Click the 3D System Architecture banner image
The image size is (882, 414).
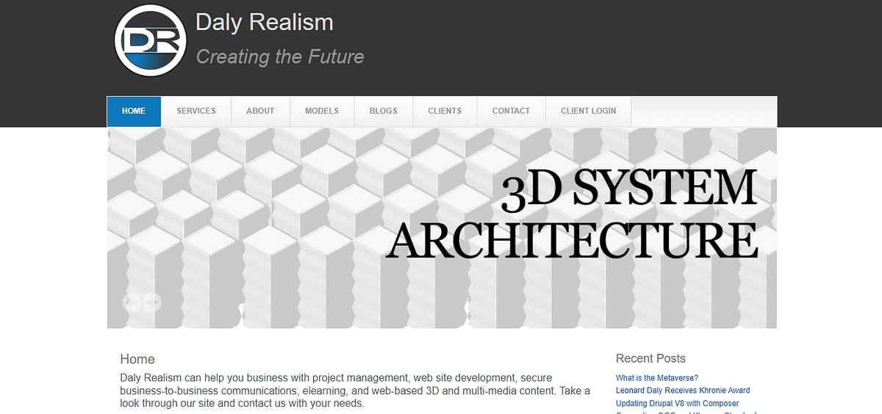coord(442,228)
